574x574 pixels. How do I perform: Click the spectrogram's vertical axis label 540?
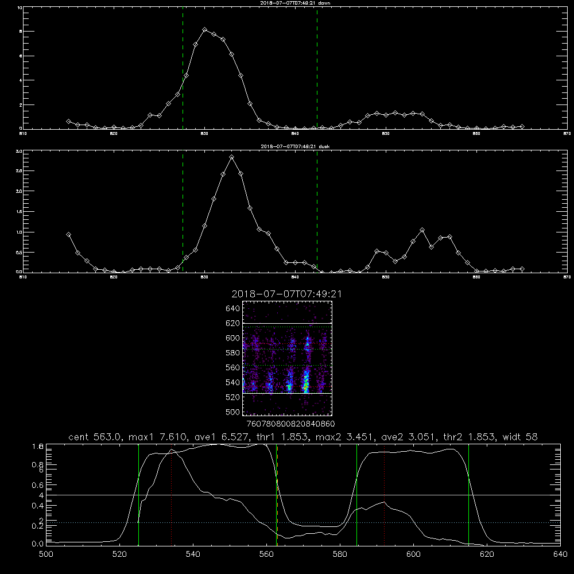[233, 382]
